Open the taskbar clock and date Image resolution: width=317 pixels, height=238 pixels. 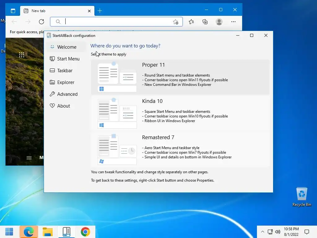point(291,232)
